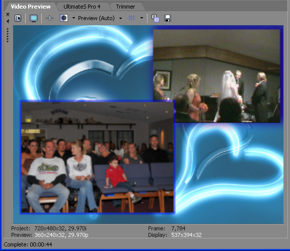
Task: Click the dotted window drag handle
Action: (8, 35)
